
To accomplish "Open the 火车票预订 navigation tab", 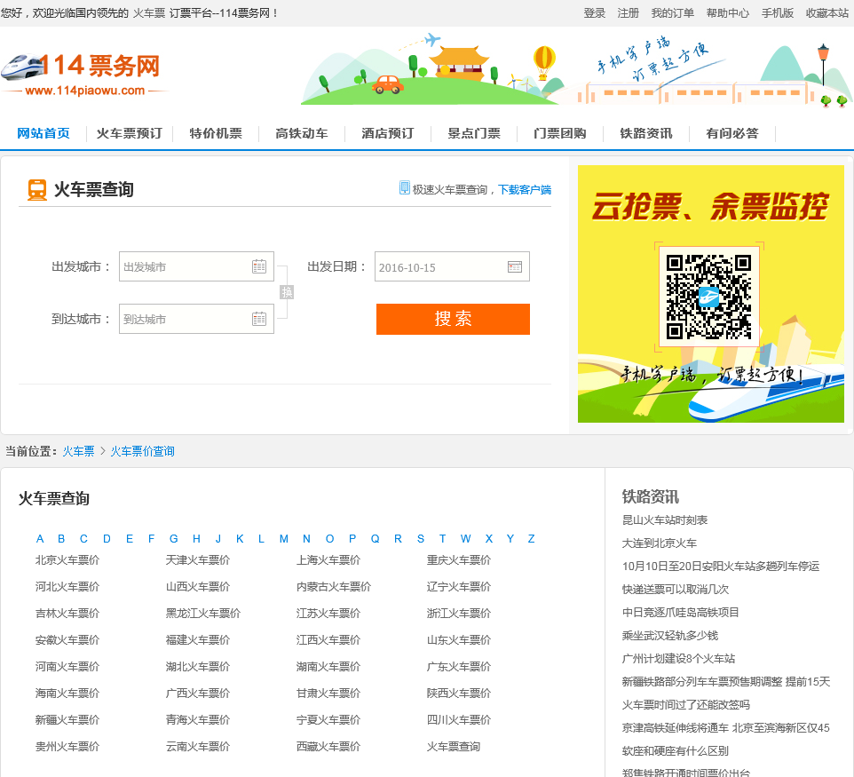I will click(x=129, y=133).
